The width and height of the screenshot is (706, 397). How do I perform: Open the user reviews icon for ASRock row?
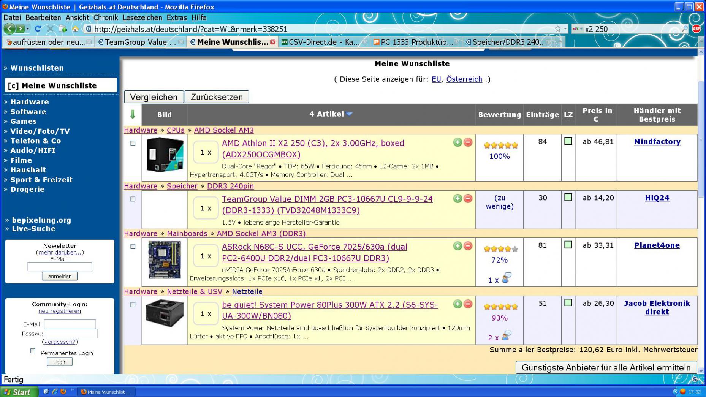point(506,278)
